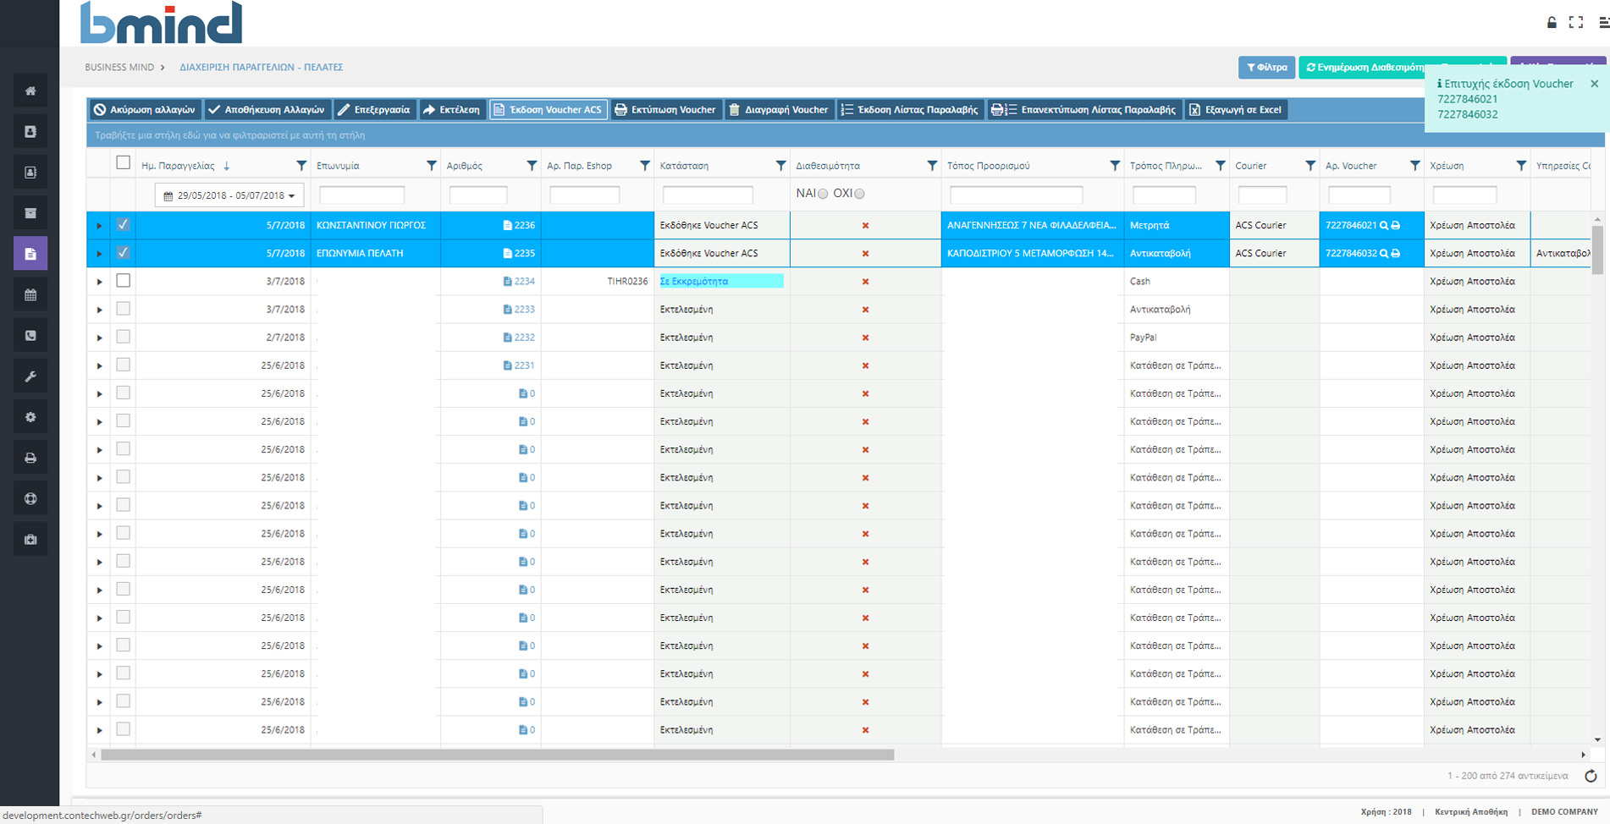Check the checkbox for order 2231
The width and height of the screenshot is (1610, 824).
[x=123, y=365]
